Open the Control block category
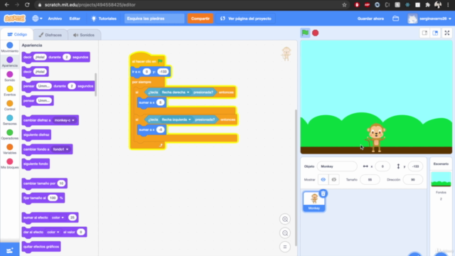 (x=9, y=105)
